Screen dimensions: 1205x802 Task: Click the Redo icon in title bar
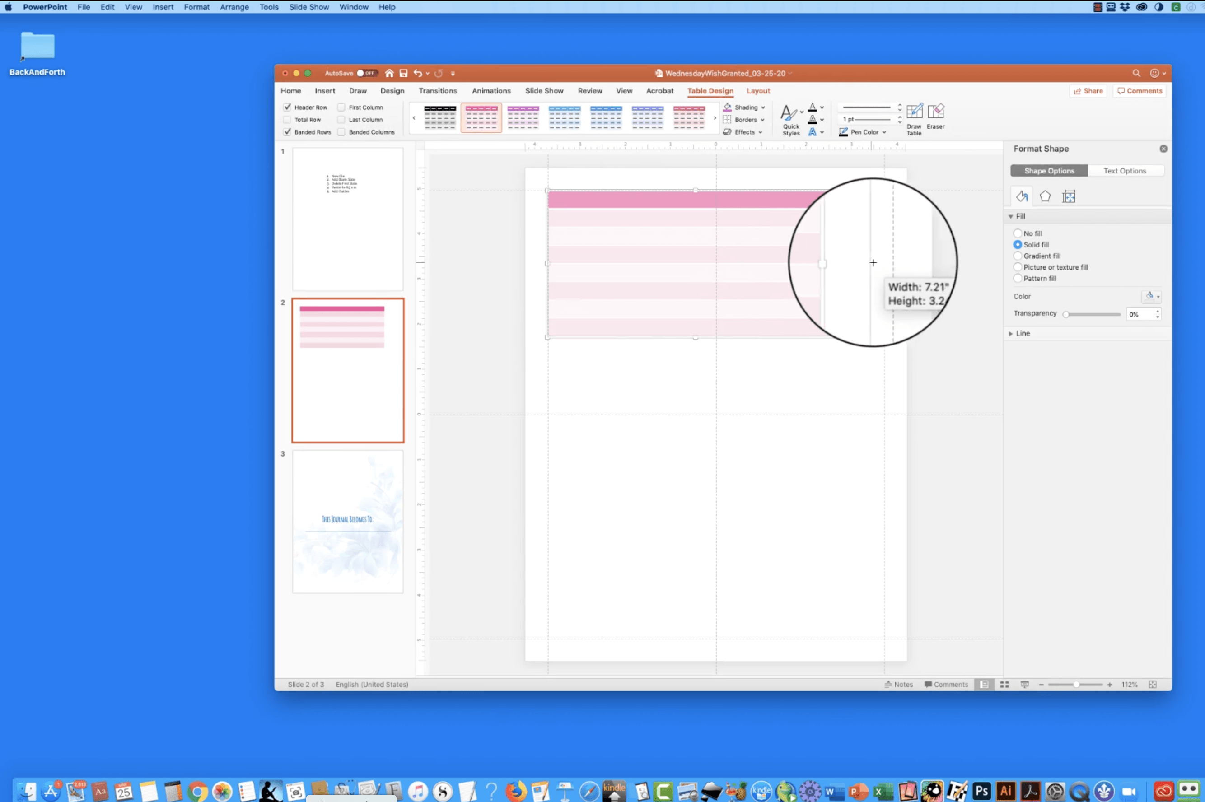coord(438,73)
